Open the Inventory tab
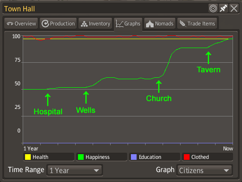Image resolution: width=242 pixels, height=182 pixels. [x=95, y=24]
